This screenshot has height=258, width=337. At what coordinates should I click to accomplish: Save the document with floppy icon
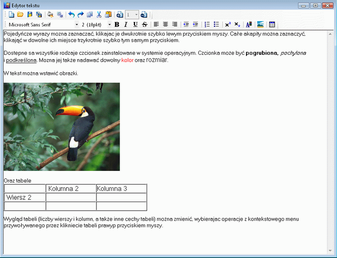30,15
